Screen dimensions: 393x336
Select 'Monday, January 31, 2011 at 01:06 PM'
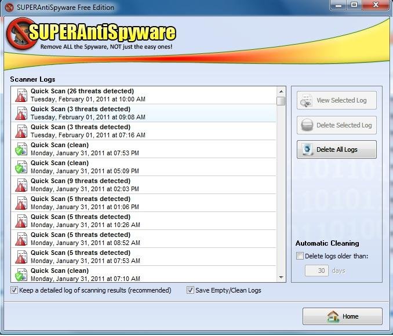tap(85, 207)
